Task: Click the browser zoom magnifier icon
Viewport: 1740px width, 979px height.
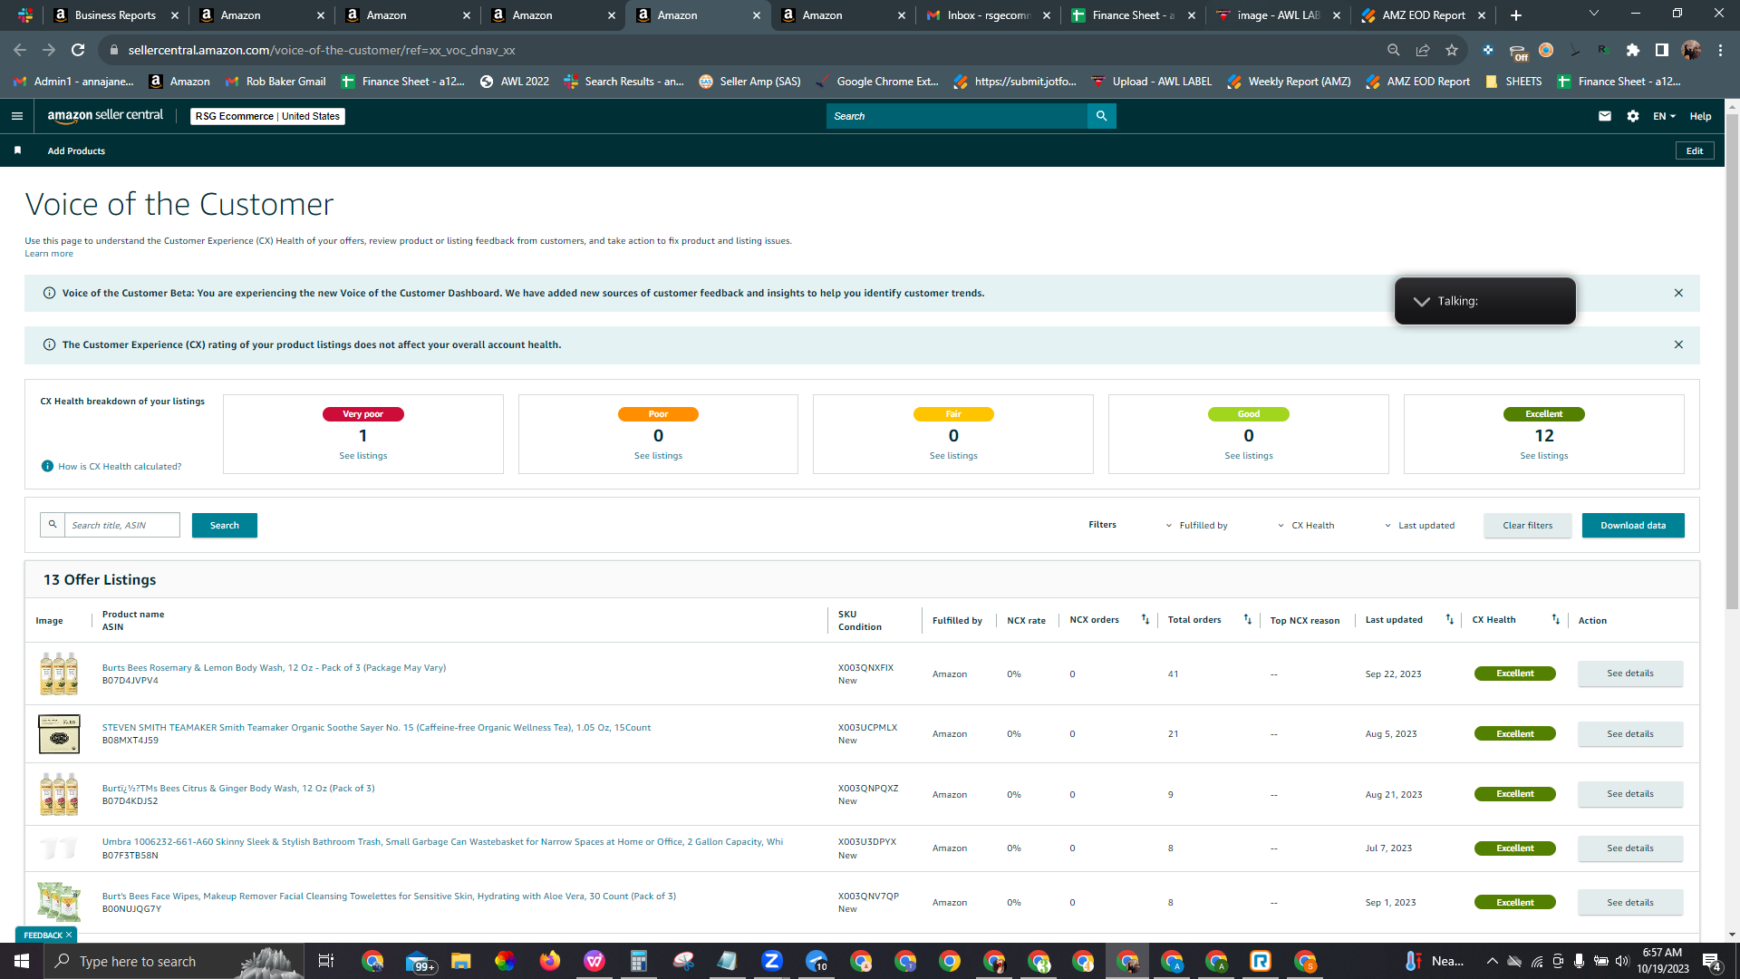Action: pos(1394,50)
